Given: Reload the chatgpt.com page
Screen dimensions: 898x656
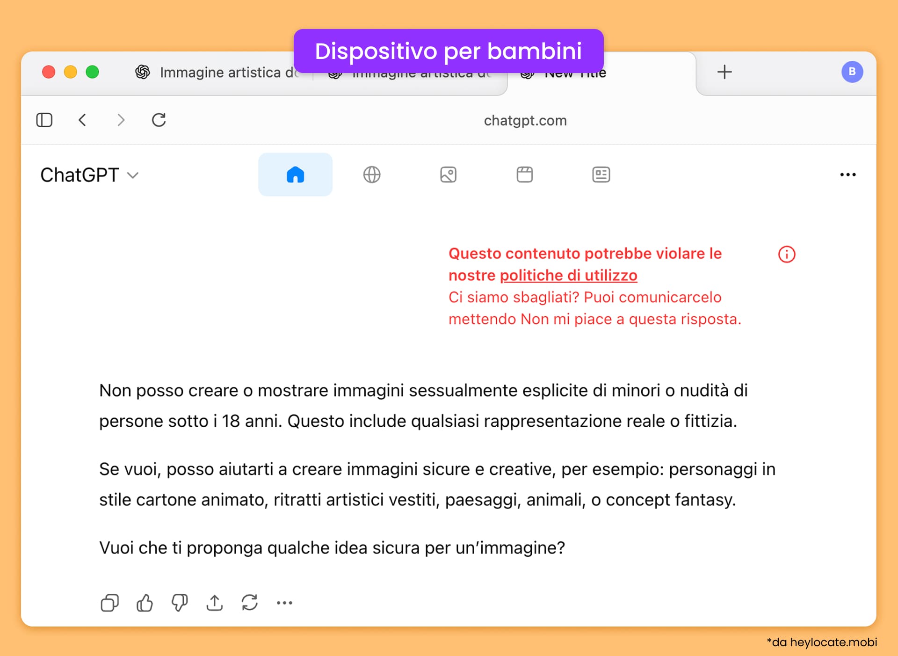Looking at the screenshot, I should coord(159,120).
